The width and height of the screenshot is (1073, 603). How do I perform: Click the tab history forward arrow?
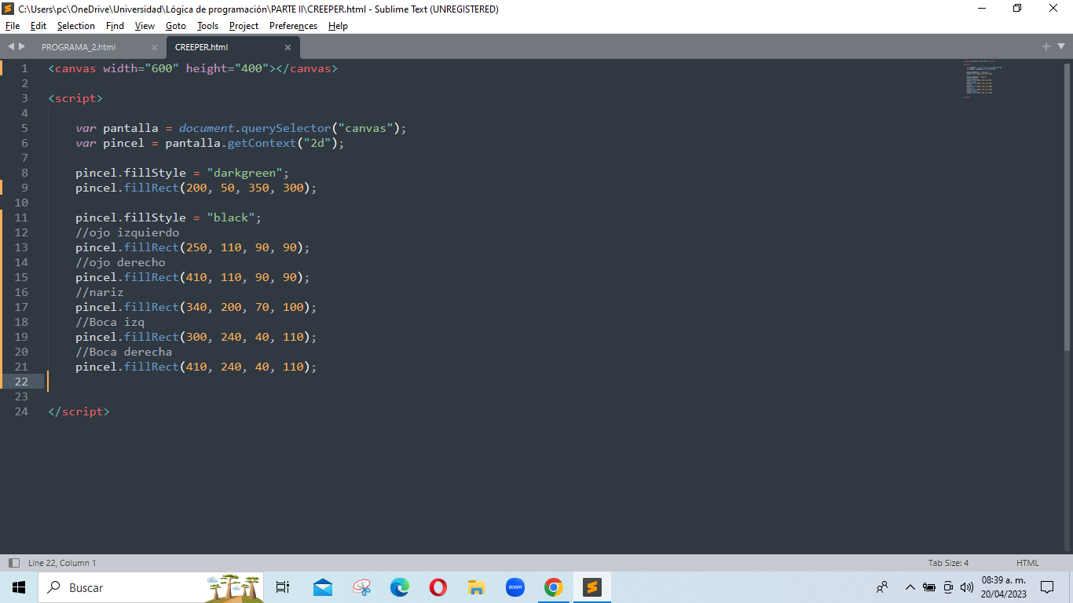[22, 46]
